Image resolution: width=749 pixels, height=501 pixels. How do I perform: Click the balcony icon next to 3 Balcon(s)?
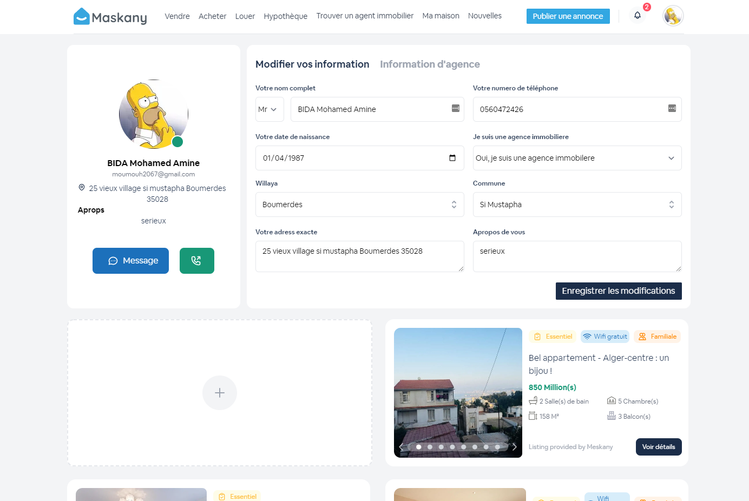point(612,416)
